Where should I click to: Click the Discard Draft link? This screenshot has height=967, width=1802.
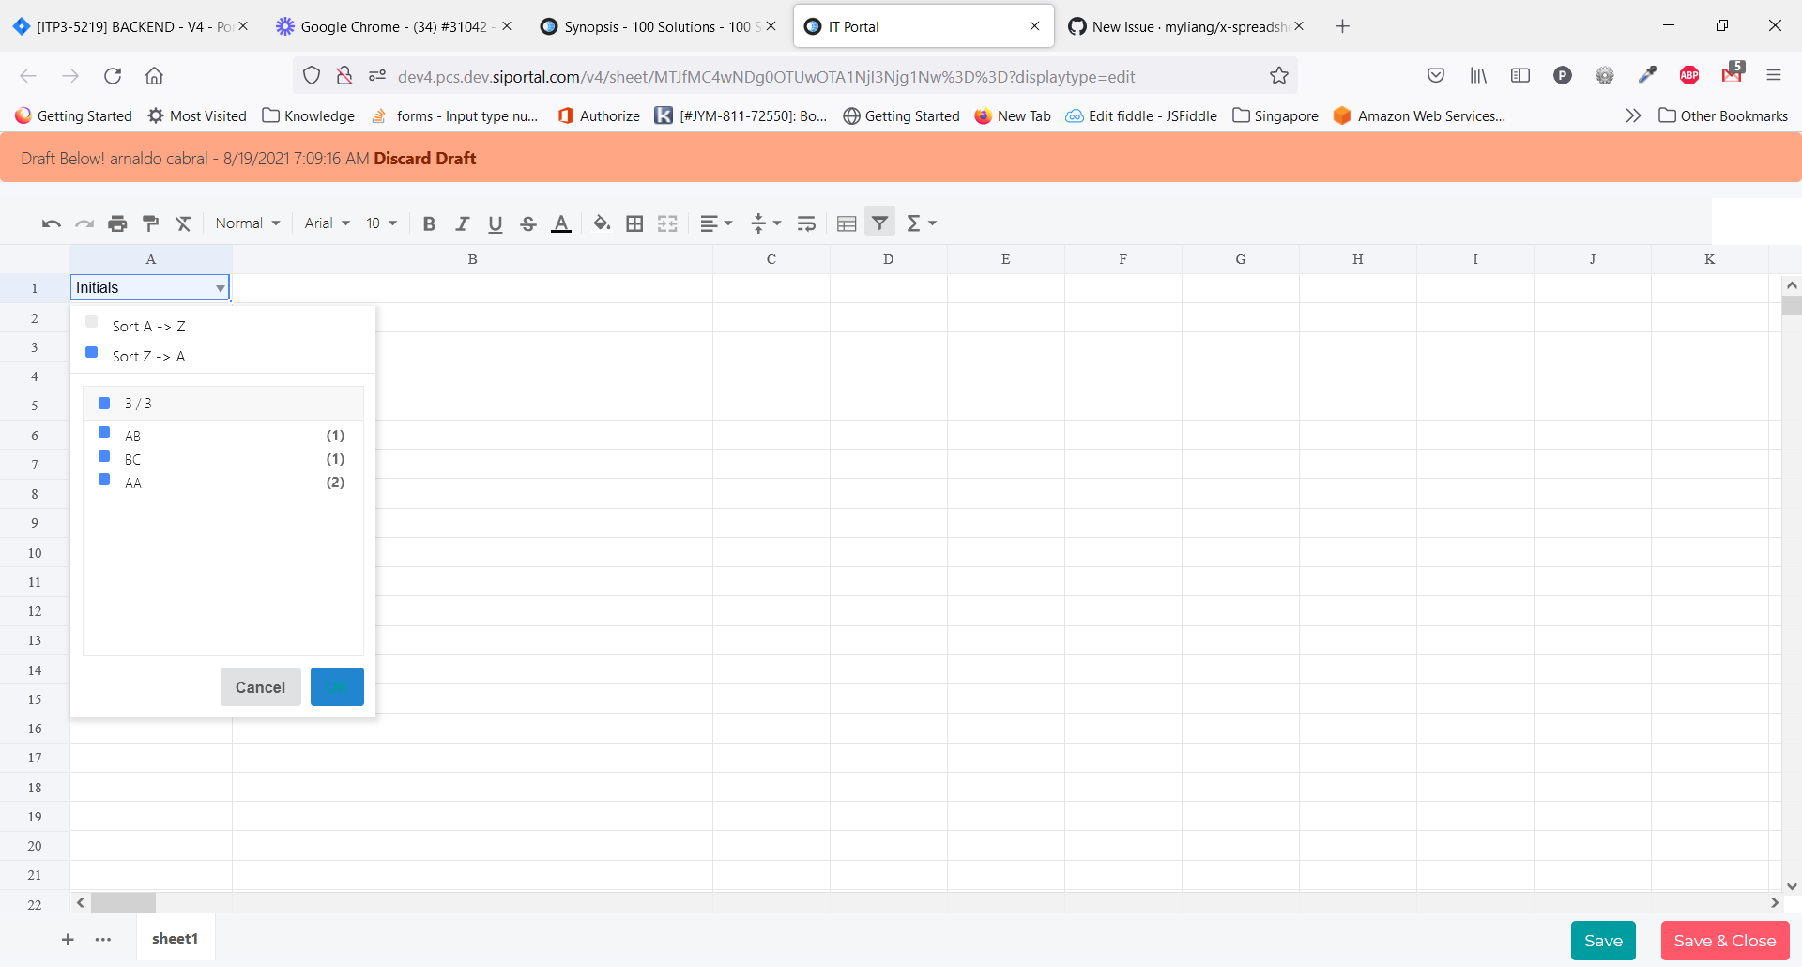point(424,158)
